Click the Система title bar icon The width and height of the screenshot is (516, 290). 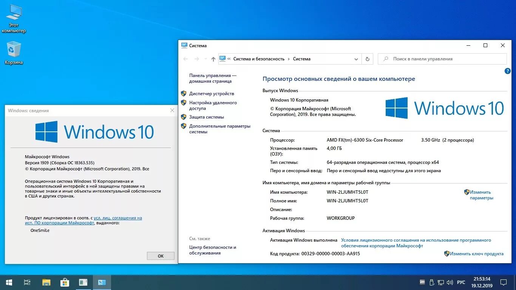point(184,45)
